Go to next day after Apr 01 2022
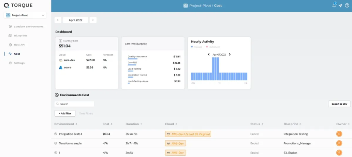This screenshot has width=352, height=157. coord(230,55)
